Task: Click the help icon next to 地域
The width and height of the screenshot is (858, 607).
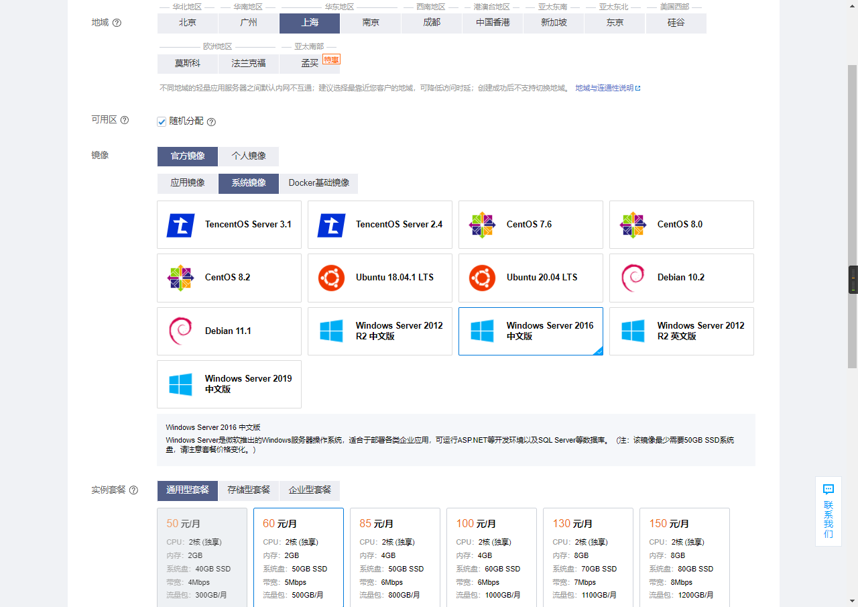Action: tap(117, 23)
